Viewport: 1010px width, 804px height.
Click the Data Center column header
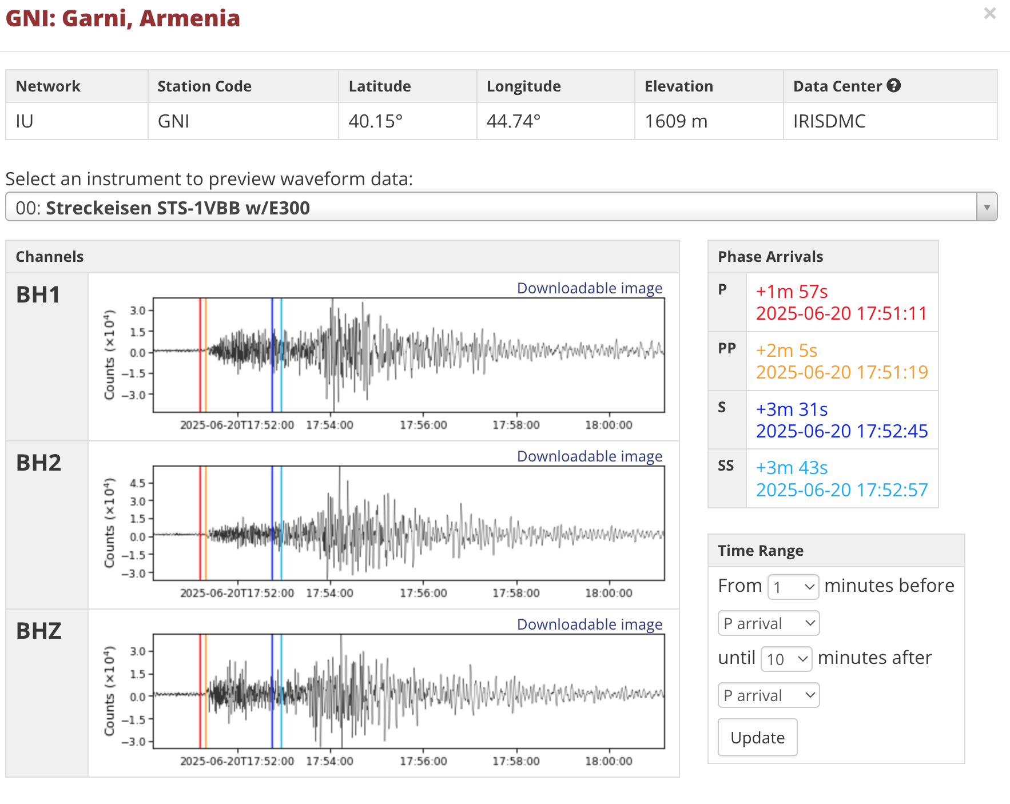pos(890,86)
